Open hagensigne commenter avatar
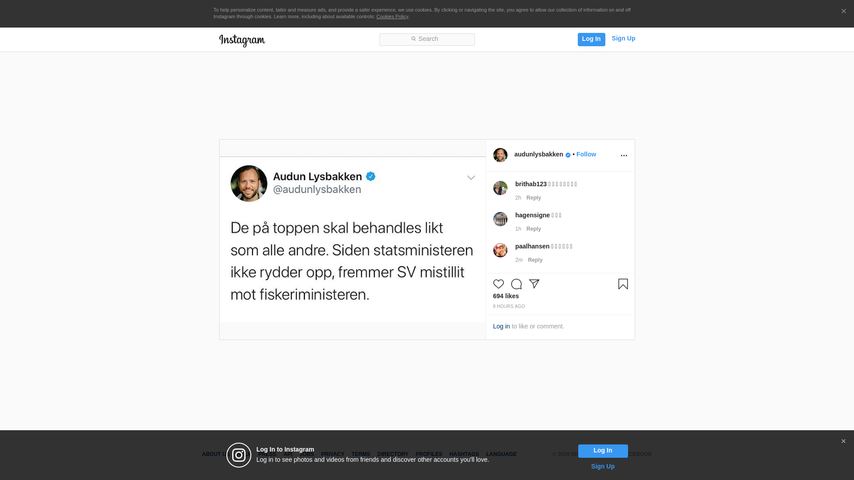 (500, 219)
